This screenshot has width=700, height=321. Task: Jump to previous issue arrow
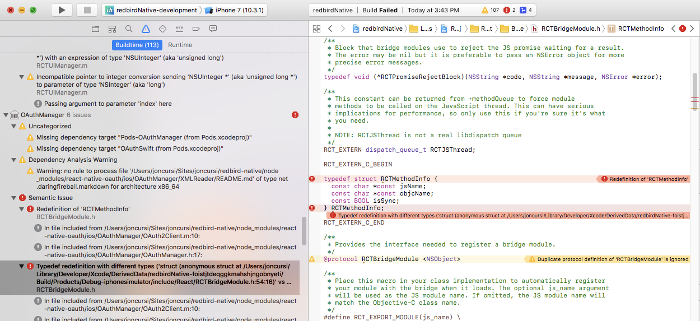pyautogui.click(x=674, y=29)
